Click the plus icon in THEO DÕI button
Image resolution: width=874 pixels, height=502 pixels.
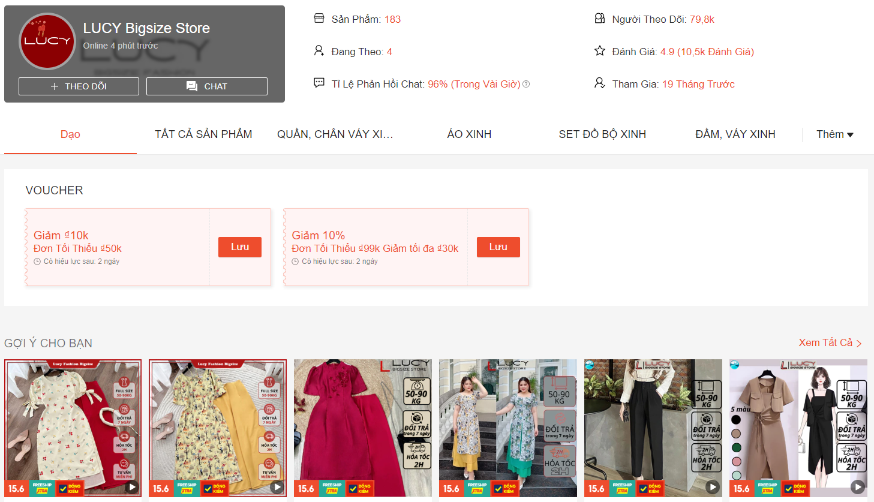point(55,86)
